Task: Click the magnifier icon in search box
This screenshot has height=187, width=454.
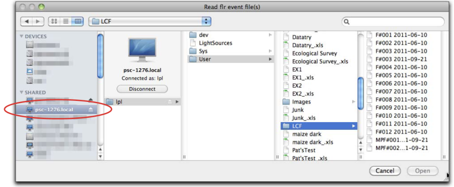Action: click(347, 22)
